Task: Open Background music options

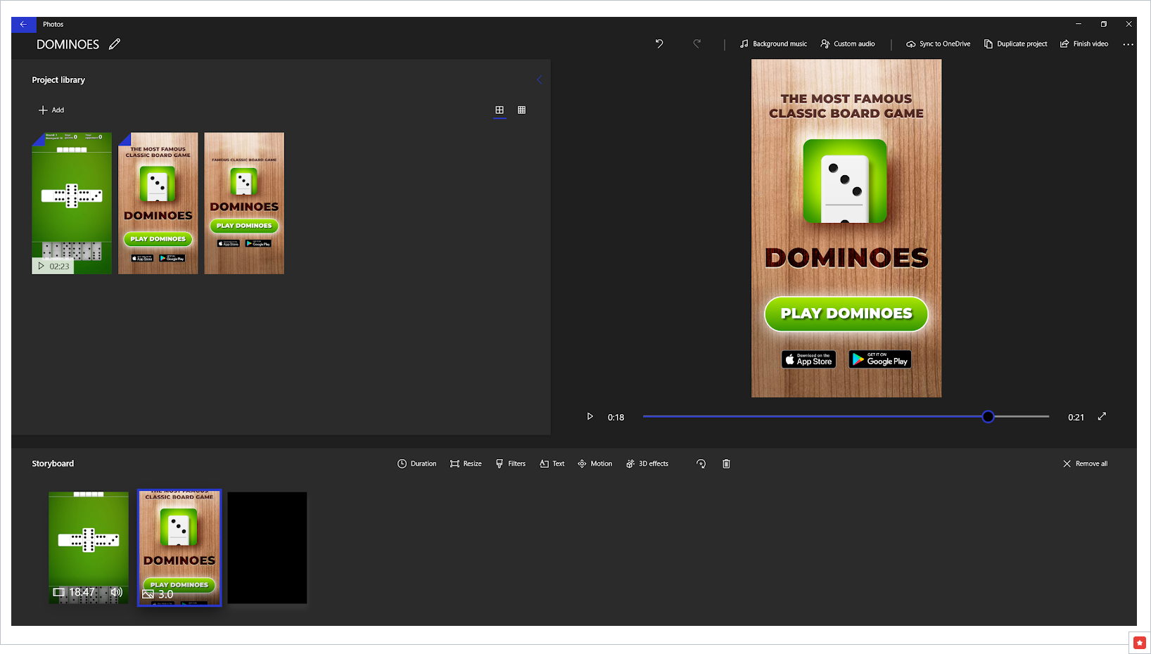Action: [x=773, y=44]
